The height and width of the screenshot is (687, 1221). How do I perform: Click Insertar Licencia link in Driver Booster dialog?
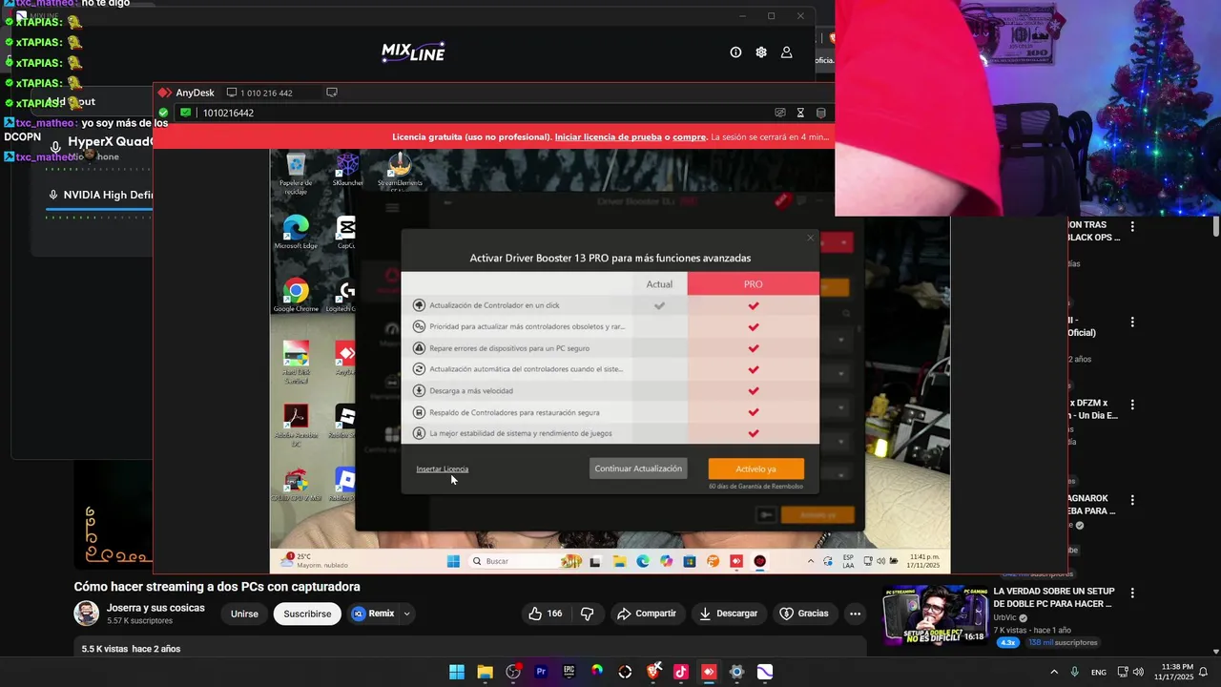click(x=442, y=468)
